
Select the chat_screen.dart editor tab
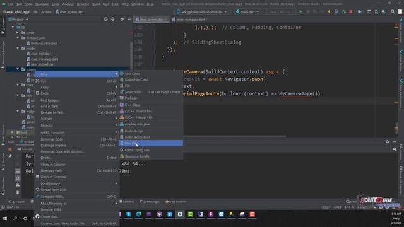(151, 20)
